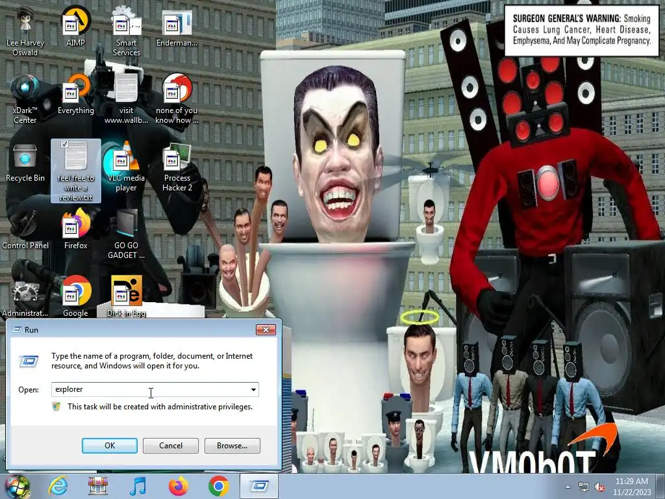Viewport: 665px width, 499px height.
Task: Click the Surgeon General's Warning note
Action: (x=581, y=30)
